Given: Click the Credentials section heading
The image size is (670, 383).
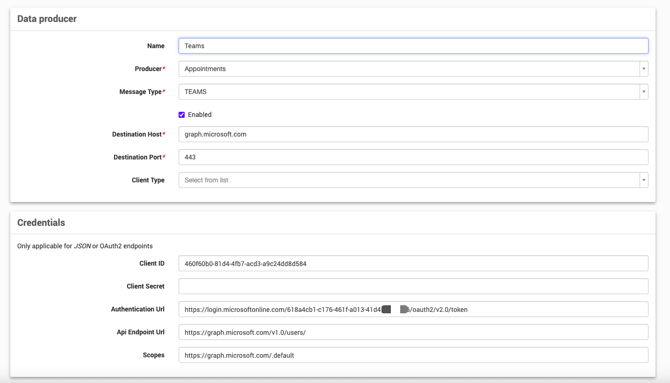Looking at the screenshot, I should click(41, 223).
